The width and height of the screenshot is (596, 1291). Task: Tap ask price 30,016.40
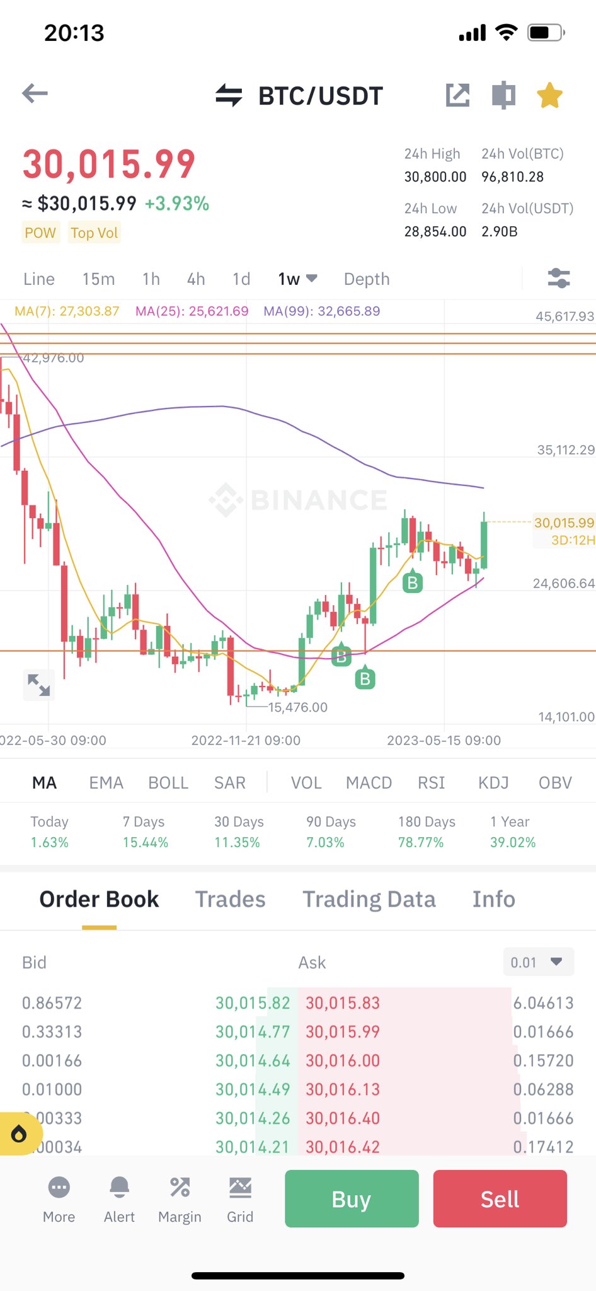[343, 1118]
